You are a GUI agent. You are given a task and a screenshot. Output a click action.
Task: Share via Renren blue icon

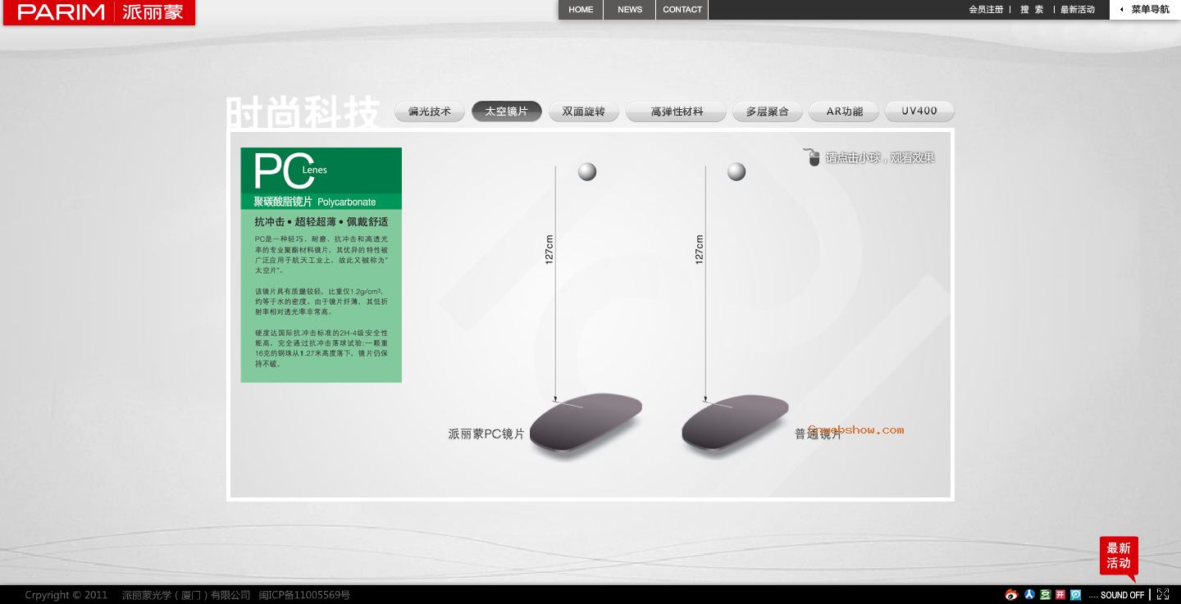(x=1030, y=595)
